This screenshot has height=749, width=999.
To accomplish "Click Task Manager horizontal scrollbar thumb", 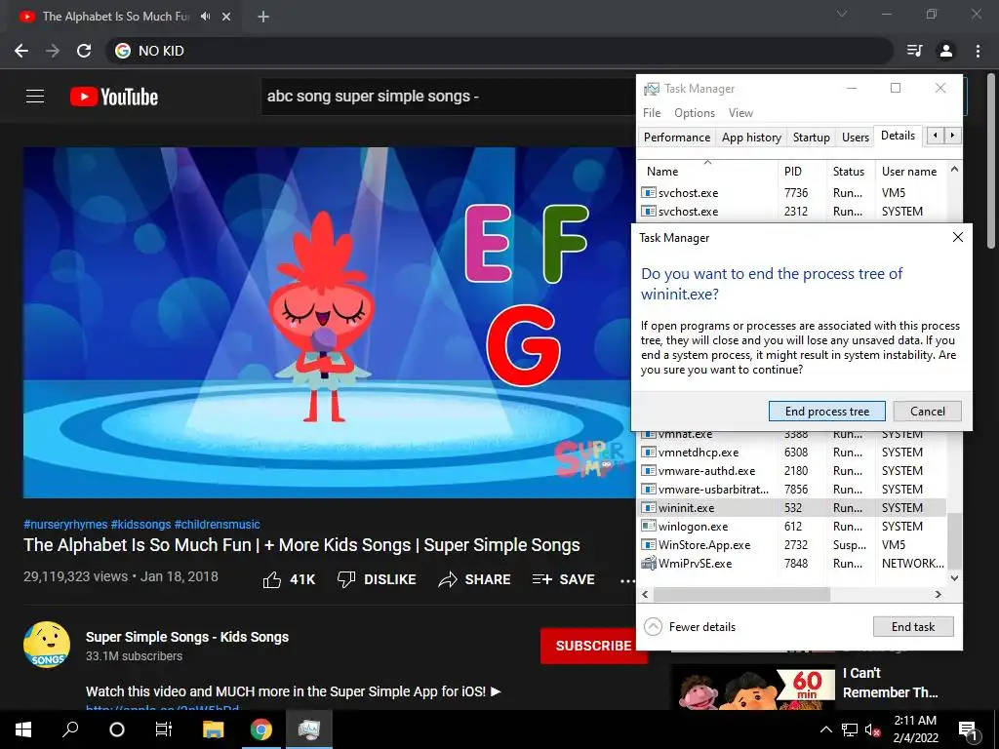I will 741,594.
